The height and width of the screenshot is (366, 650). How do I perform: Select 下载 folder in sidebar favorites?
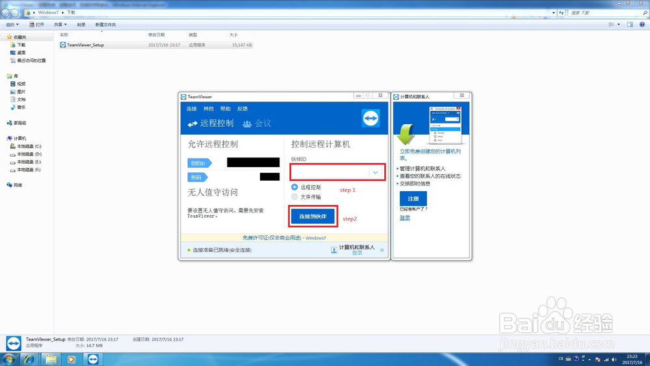tap(18, 45)
